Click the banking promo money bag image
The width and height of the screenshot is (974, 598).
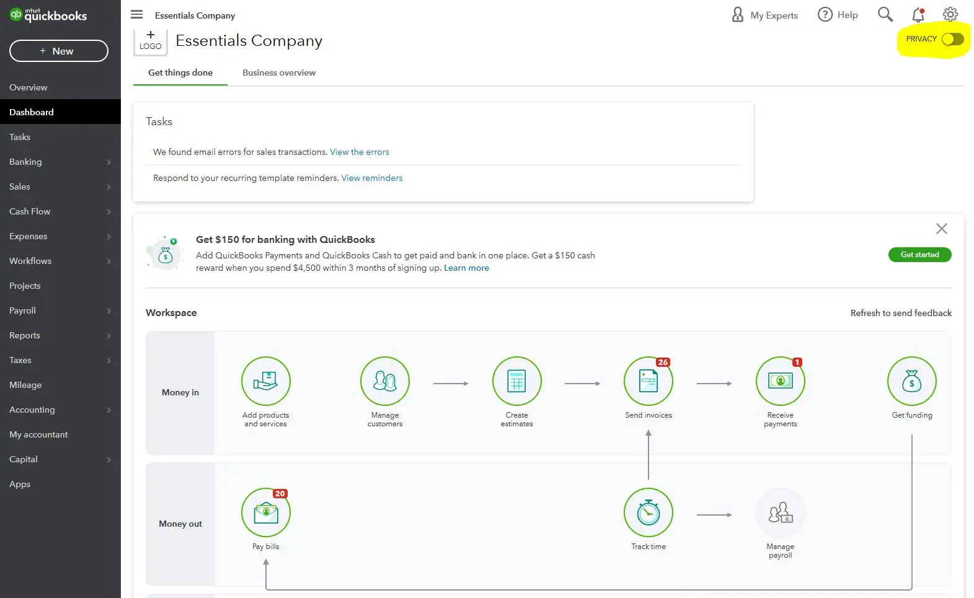point(165,253)
